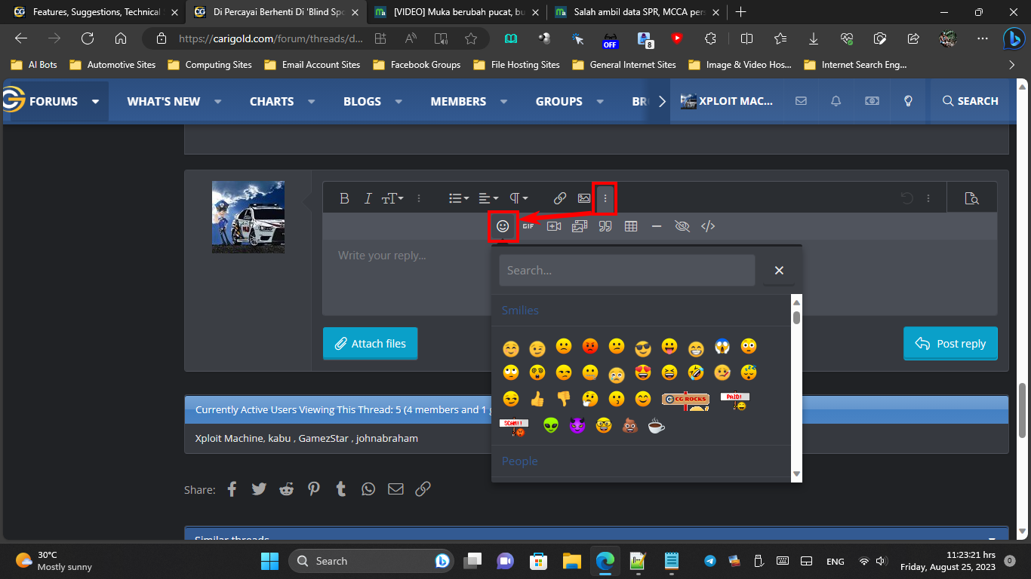Pick the thumbs up emoji
The height and width of the screenshot is (579, 1031).
pos(537,399)
